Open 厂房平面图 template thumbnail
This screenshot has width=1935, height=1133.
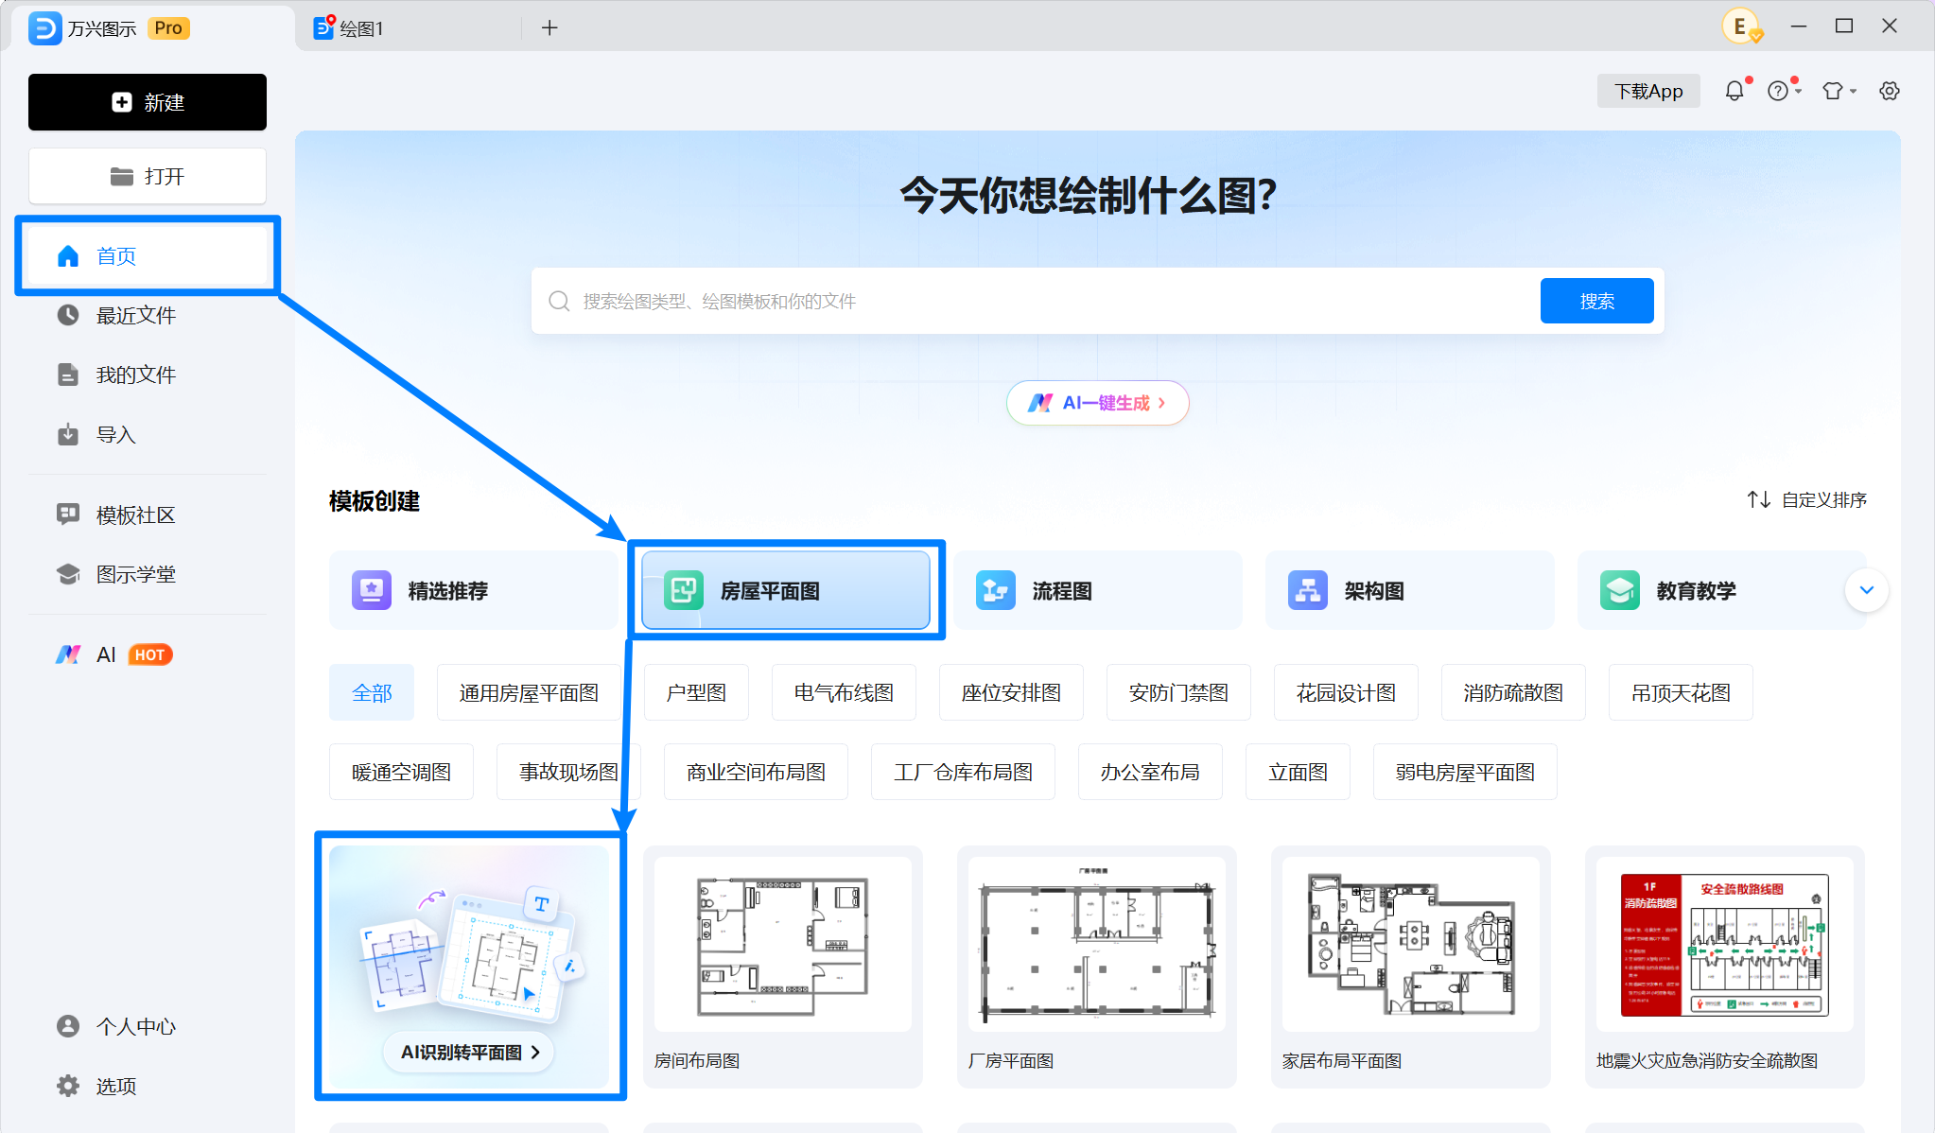click(x=1097, y=944)
